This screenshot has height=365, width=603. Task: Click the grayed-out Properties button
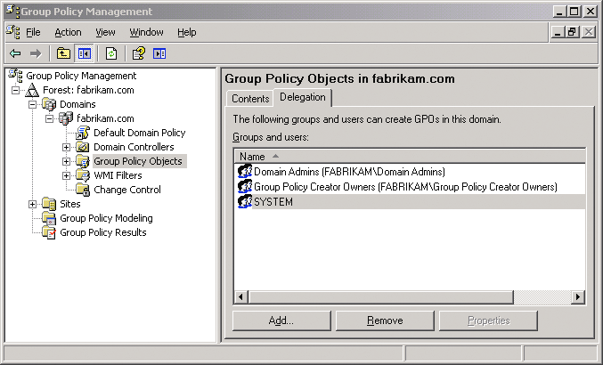(x=488, y=320)
